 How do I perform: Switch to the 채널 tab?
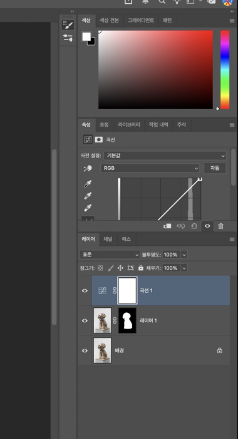click(x=108, y=240)
